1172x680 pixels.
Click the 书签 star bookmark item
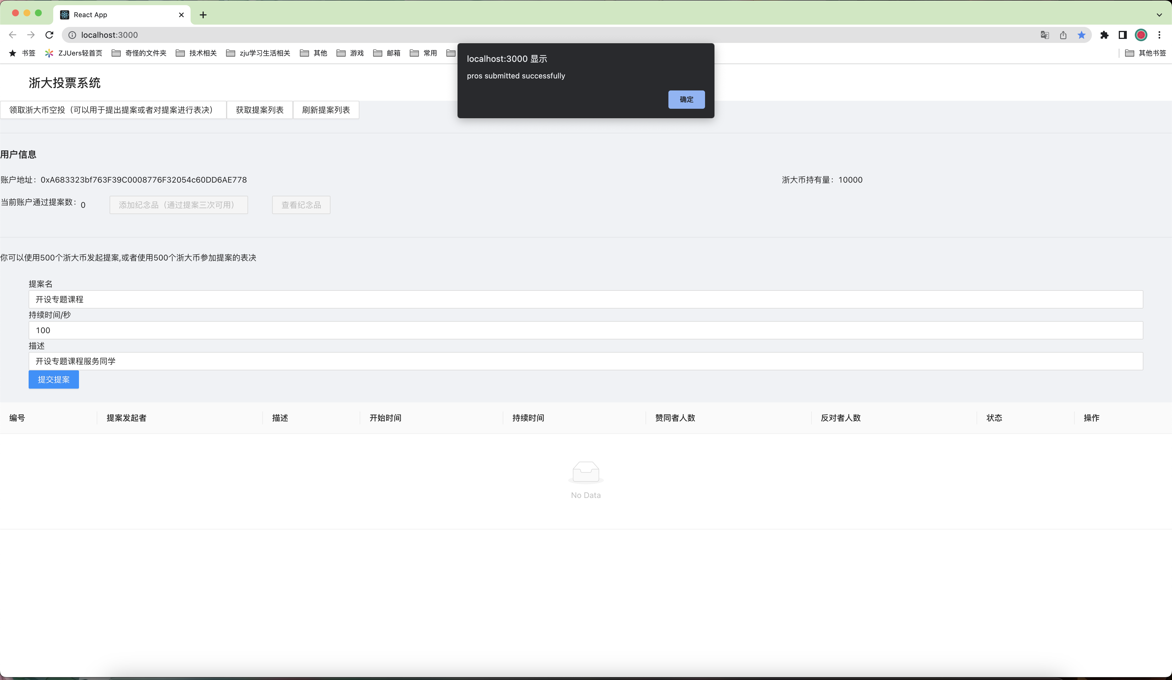(x=22, y=53)
